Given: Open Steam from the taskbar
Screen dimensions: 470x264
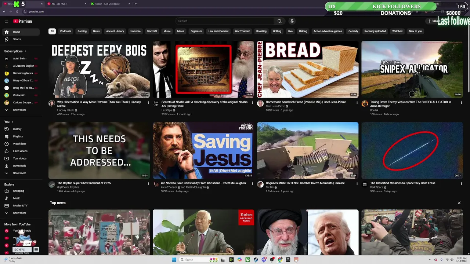Looking at the screenshot, I should click(x=256, y=260).
